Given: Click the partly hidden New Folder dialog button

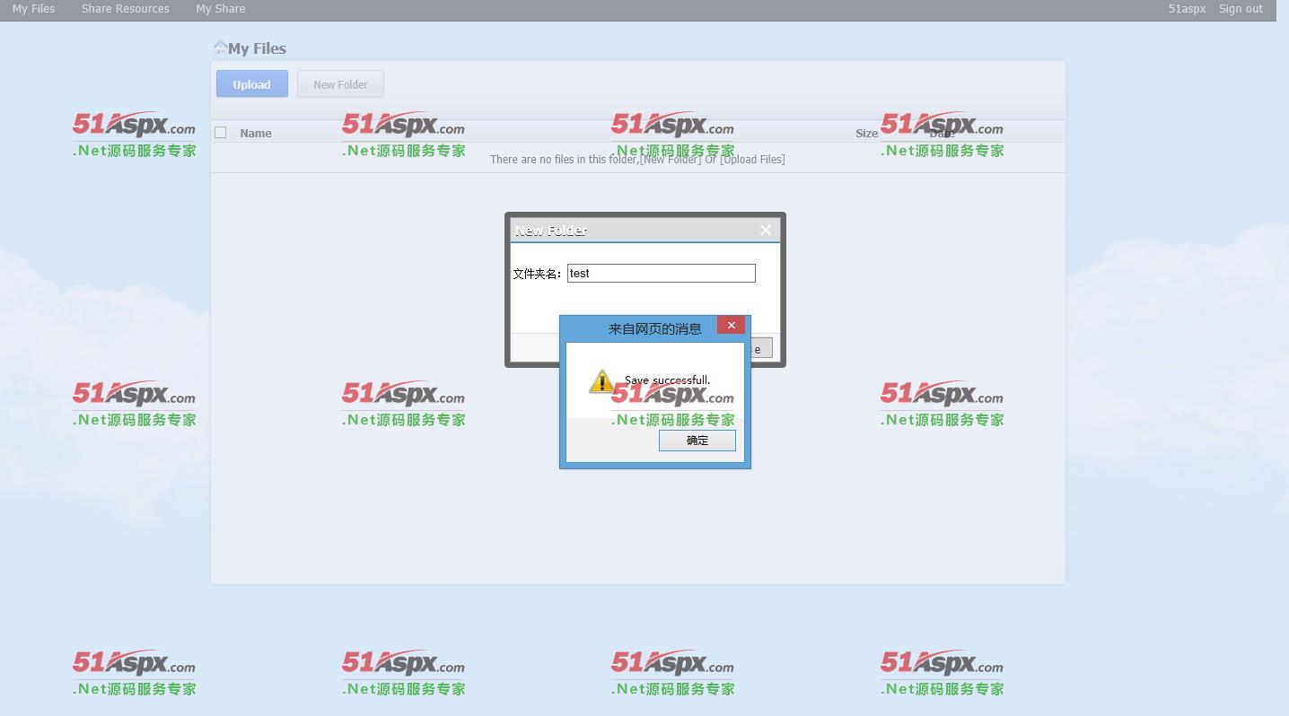Looking at the screenshot, I should tap(760, 349).
